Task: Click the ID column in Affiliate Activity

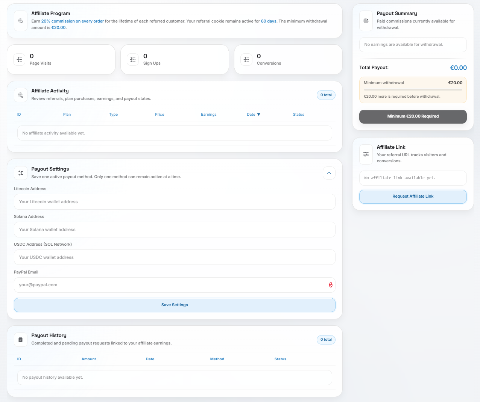Action: (19, 115)
